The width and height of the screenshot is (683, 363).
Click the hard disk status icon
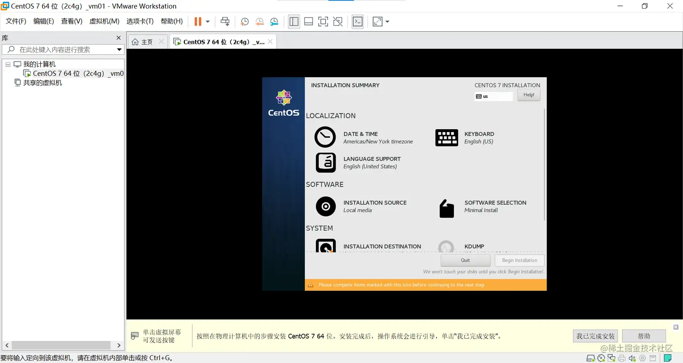click(591, 358)
